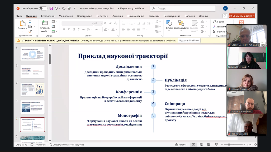
Task: Select the Format Painter brush icon
Action: click(x=30, y=31)
